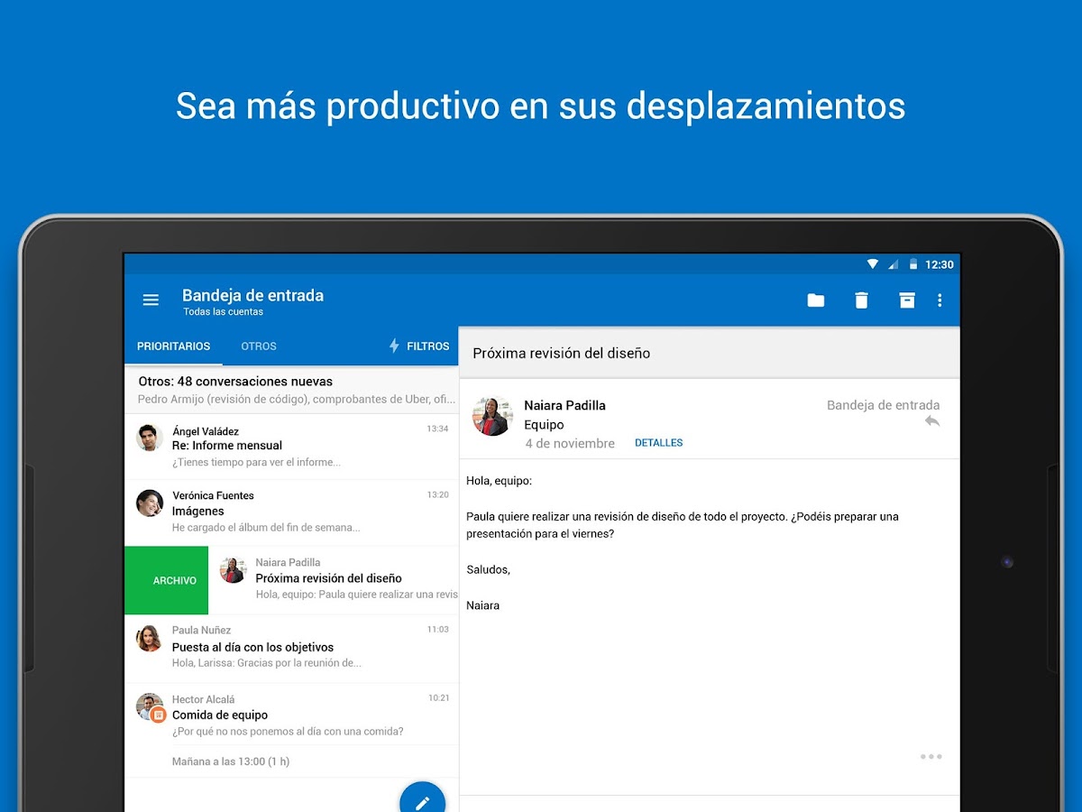The width and height of the screenshot is (1082, 812).
Task: Switch to the Otros tab
Action: pyautogui.click(x=259, y=346)
